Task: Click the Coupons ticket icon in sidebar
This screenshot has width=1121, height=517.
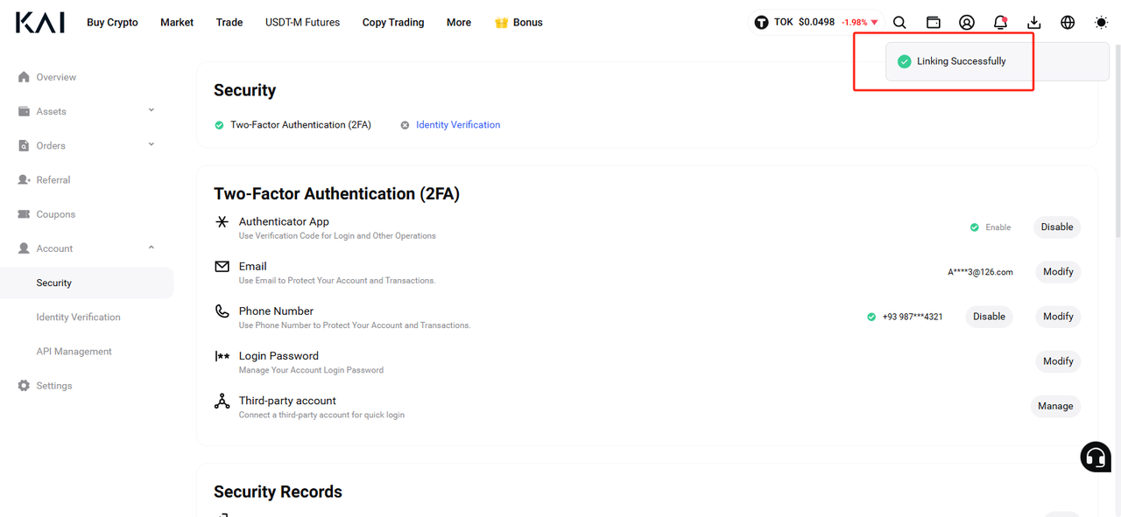Action: [x=24, y=214]
